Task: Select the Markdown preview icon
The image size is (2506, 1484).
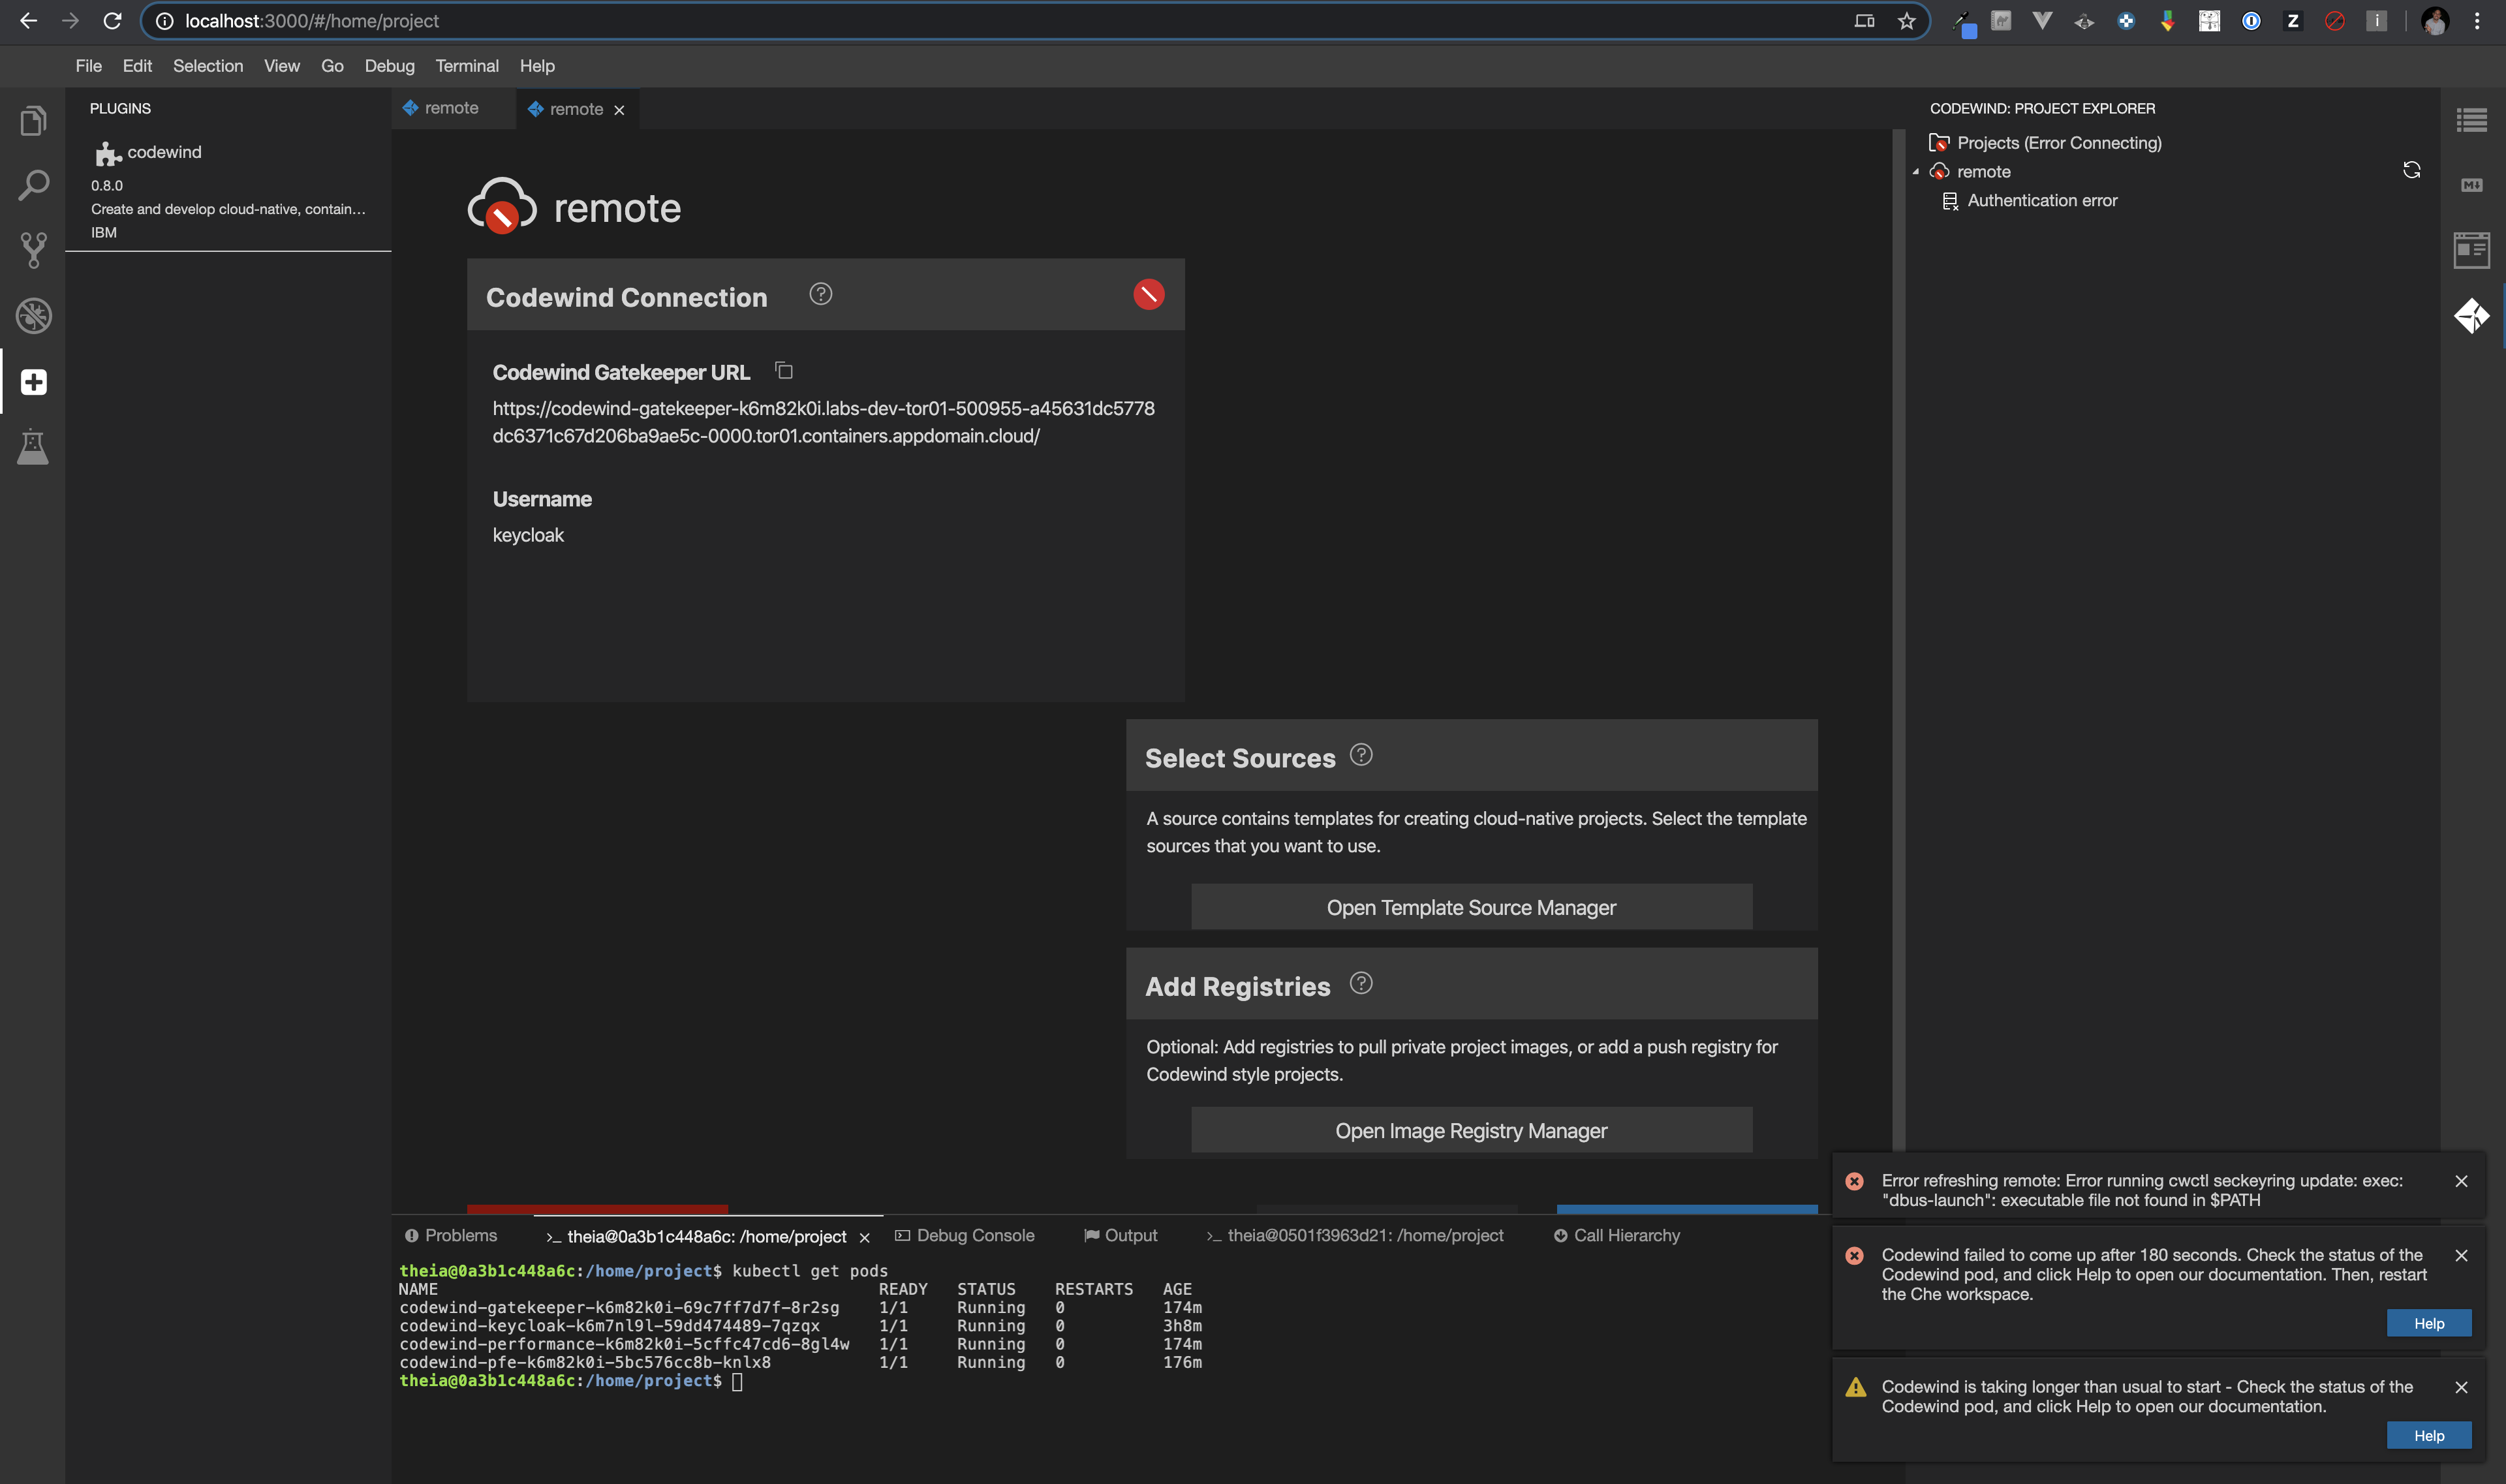Action: [2473, 184]
